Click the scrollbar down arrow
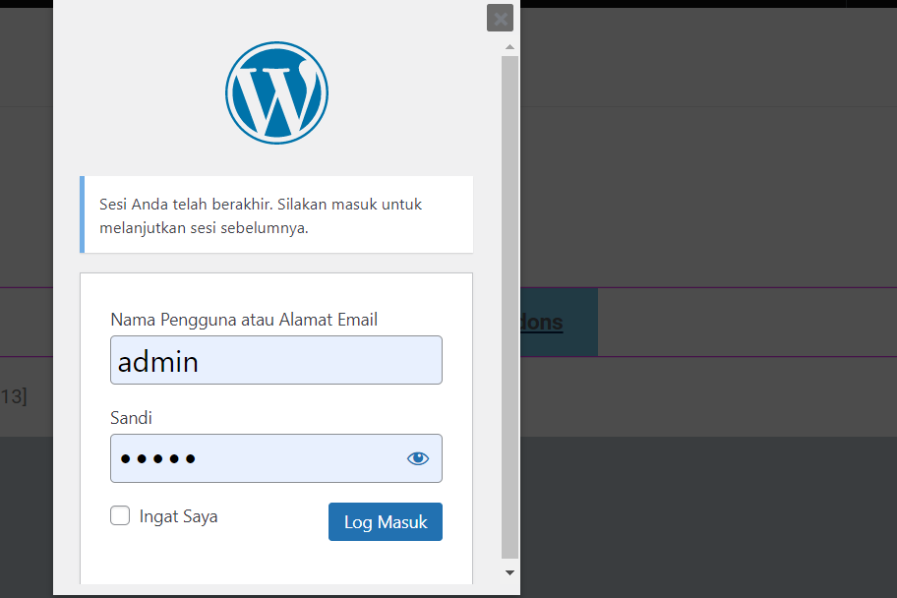897x598 pixels. click(509, 572)
